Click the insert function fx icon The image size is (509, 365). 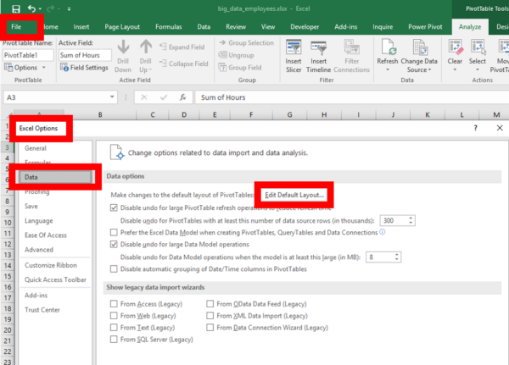tap(182, 97)
